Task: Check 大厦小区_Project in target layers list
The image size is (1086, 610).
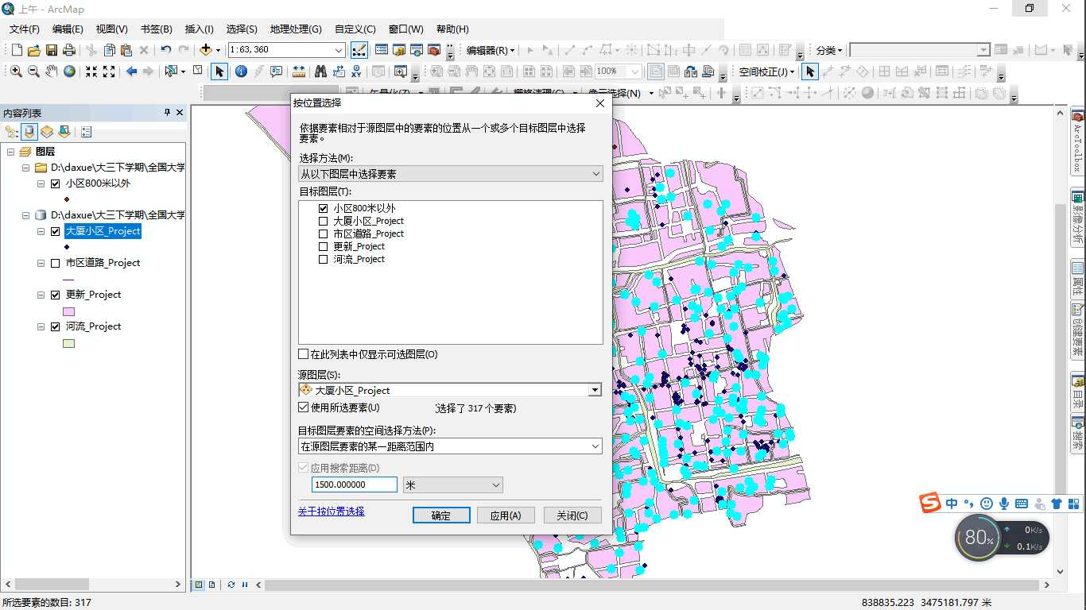Action: pyautogui.click(x=323, y=221)
